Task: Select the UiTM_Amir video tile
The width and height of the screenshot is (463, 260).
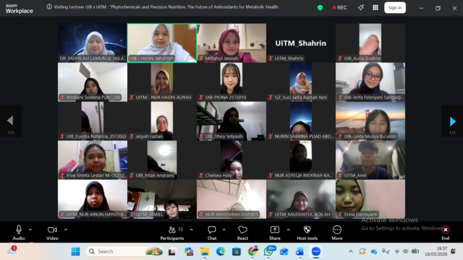Action: pos(370,159)
